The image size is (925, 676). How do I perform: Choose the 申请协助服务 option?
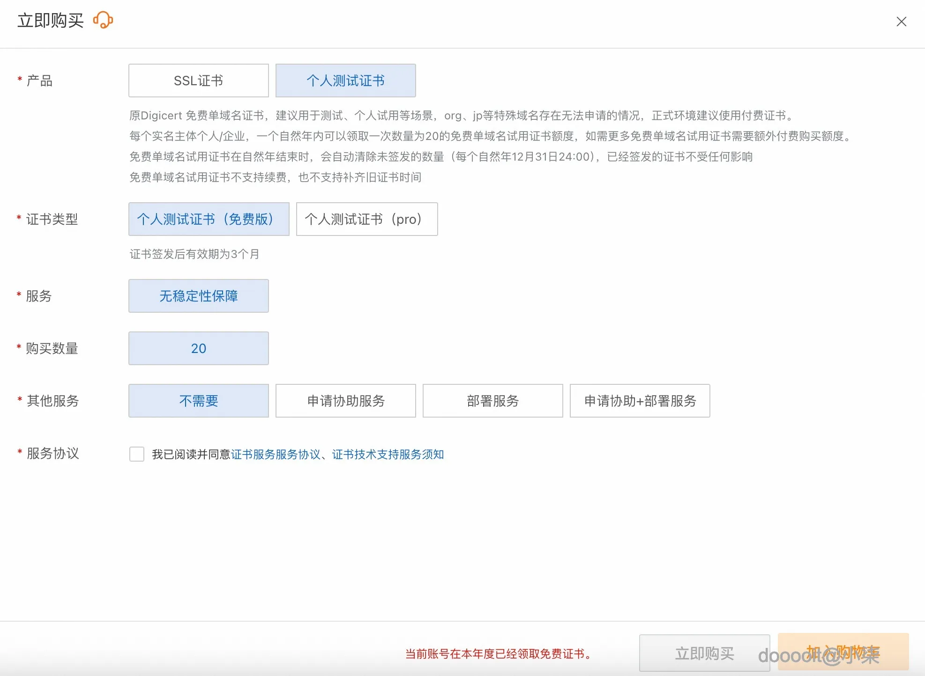(345, 401)
